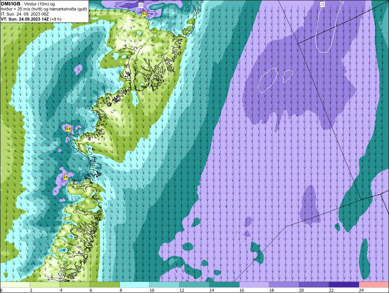Click the bold DMI/IGB title text

(x=11, y=4)
